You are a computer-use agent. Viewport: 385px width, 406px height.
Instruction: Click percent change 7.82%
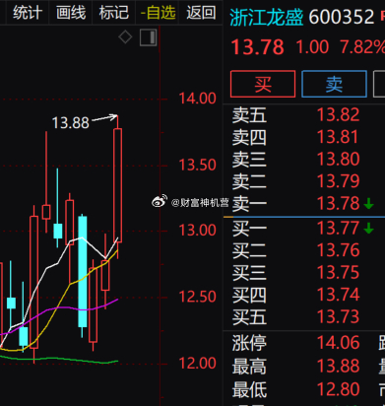[362, 47]
